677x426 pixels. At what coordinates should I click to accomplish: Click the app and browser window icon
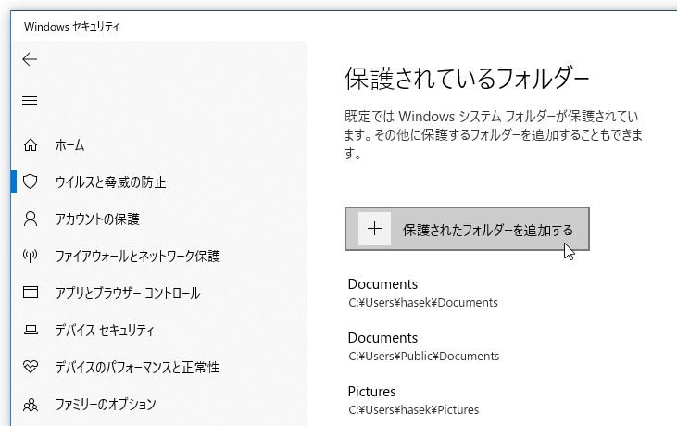31,293
